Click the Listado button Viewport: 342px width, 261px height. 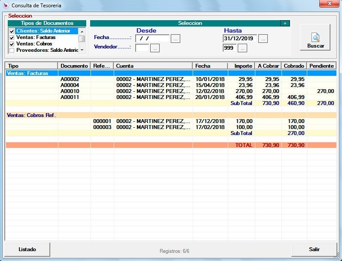27,249
